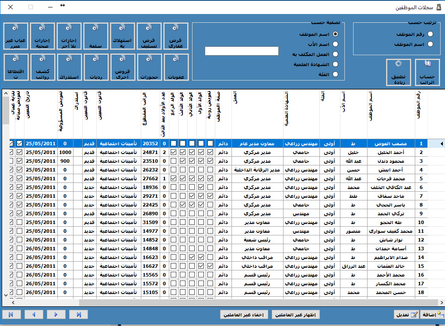Select filter by اسم الأب radio button
The image size is (445, 326).
coord(336,44)
